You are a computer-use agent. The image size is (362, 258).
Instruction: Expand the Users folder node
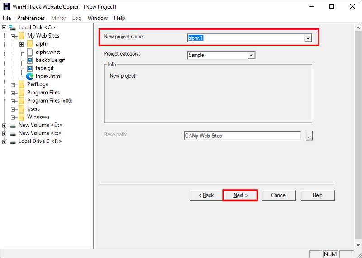click(x=13, y=109)
